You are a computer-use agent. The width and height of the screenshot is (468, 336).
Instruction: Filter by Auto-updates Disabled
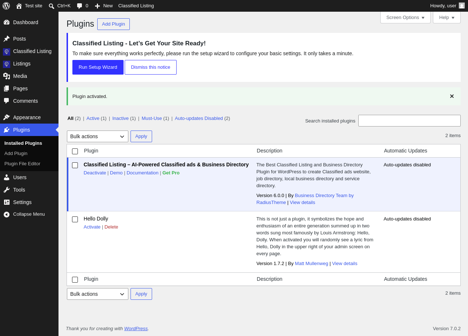click(x=199, y=118)
